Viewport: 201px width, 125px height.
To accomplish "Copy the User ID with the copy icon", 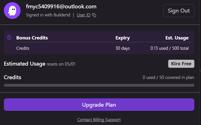I will pyautogui.click(x=94, y=15).
